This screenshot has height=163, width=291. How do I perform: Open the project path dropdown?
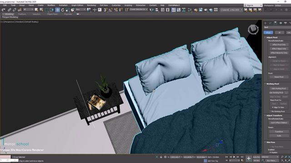tap(231, 10)
